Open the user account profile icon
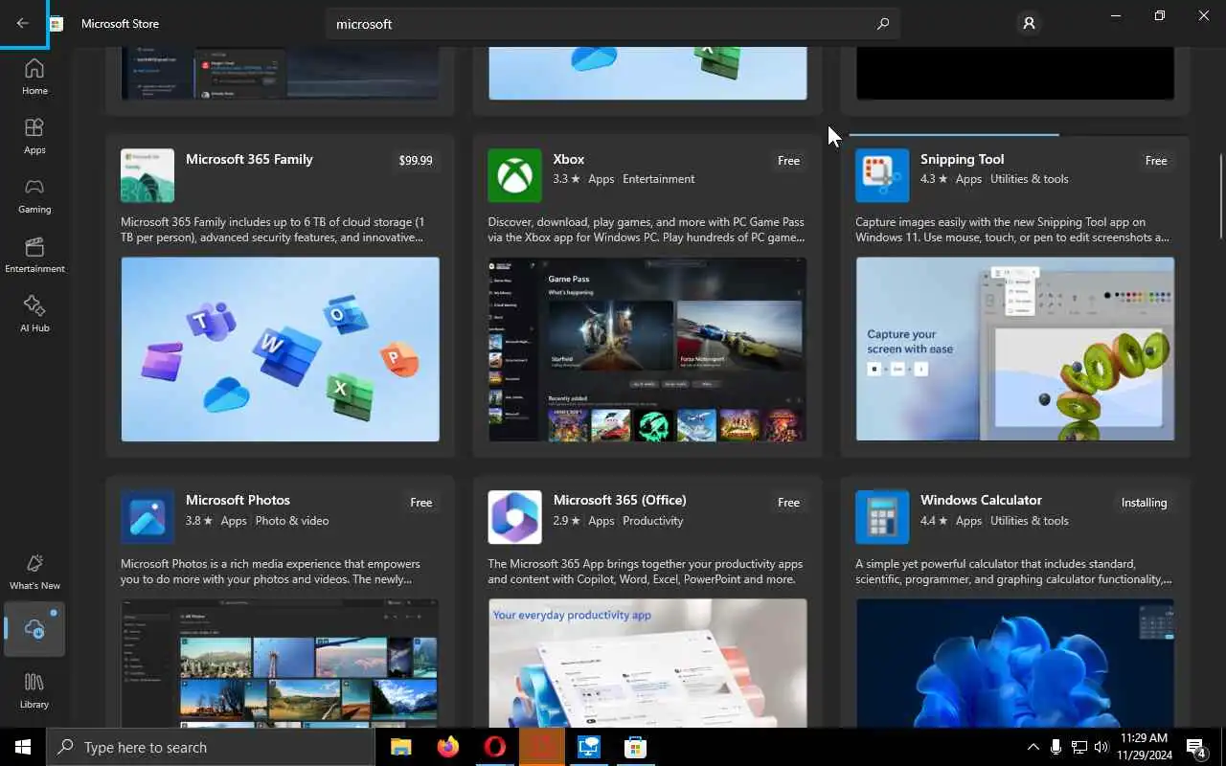Screen dimensions: 1226x766 tap(1029, 23)
